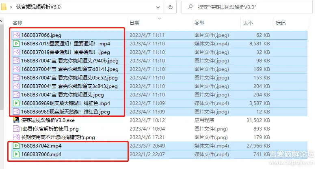Click the 侠客短视频解析V3.0.exe application icon
The height and width of the screenshot is (169, 318).
pyautogui.click(x=16, y=120)
